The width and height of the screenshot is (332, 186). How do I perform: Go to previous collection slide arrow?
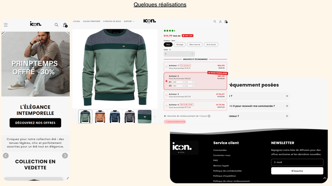pyautogui.click(x=6, y=156)
